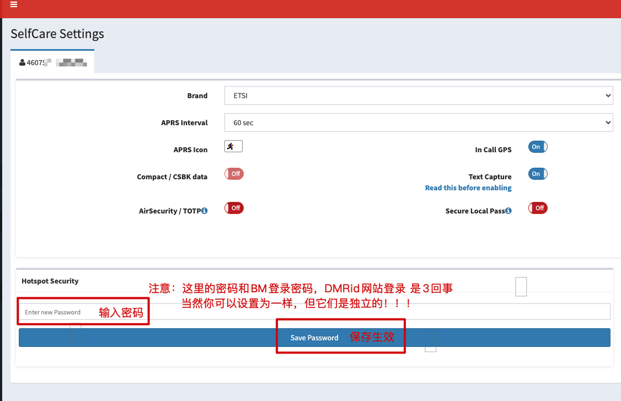Open the APRS Interval dropdown

(x=417, y=122)
